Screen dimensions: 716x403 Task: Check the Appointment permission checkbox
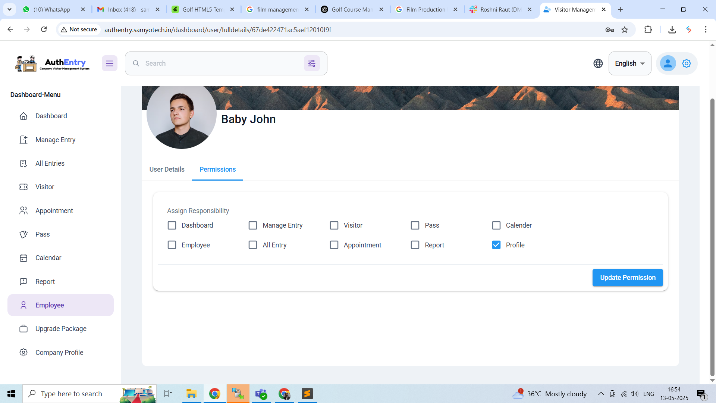click(334, 245)
